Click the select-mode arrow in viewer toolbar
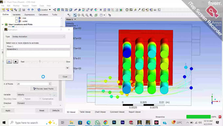223x126 pixels. 69,15
